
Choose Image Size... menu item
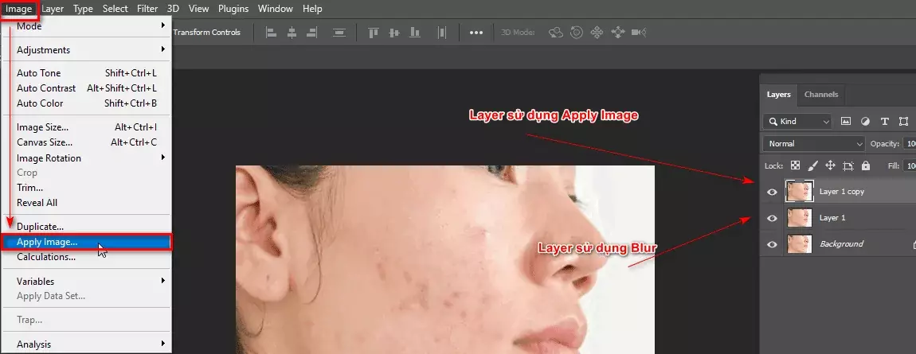(87, 127)
